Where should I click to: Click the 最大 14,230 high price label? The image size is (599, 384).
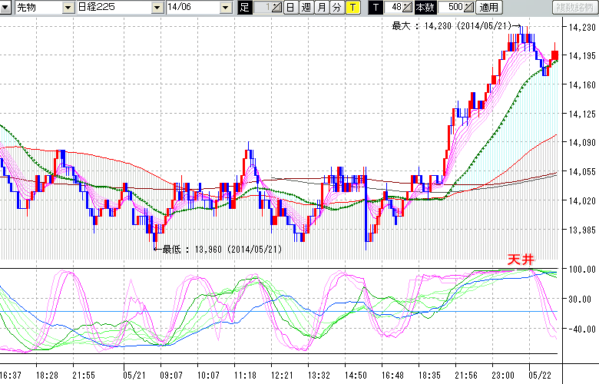pos(446,26)
